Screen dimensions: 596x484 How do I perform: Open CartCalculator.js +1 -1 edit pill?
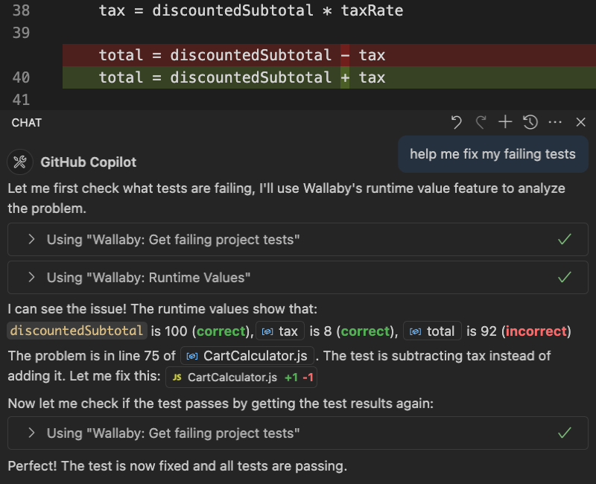pos(241,378)
